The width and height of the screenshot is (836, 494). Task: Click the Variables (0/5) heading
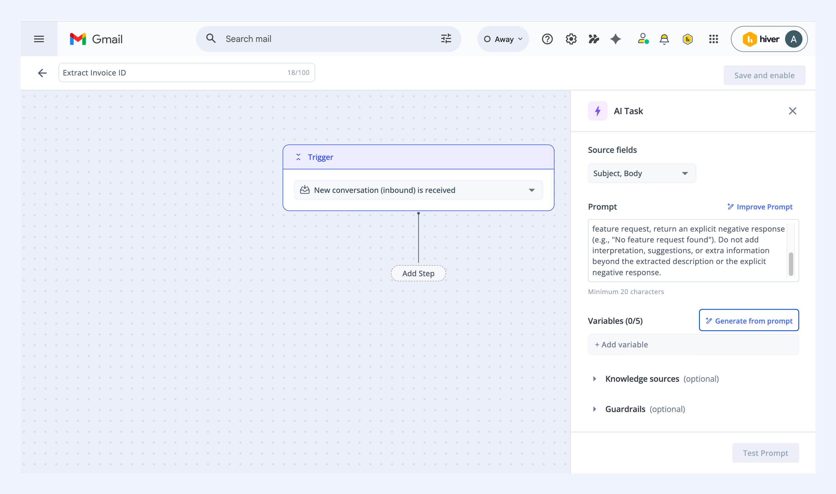(615, 321)
